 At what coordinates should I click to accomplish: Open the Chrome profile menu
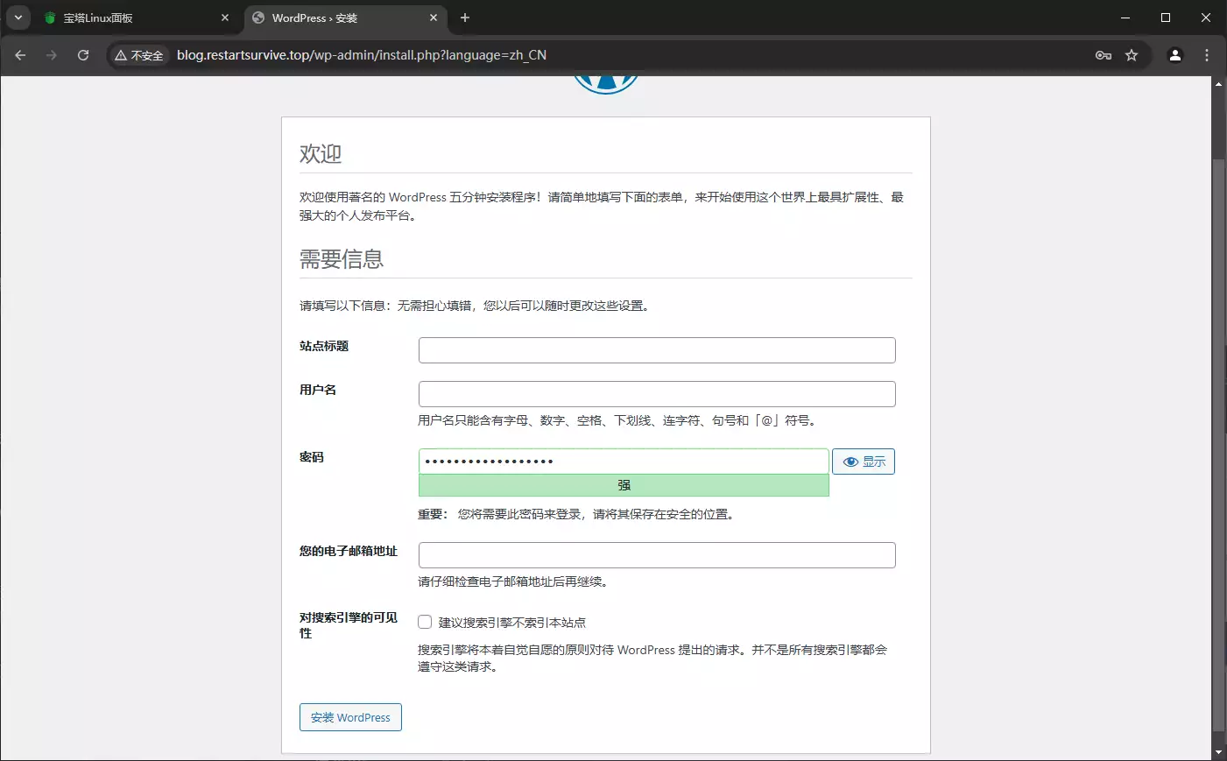tap(1175, 55)
